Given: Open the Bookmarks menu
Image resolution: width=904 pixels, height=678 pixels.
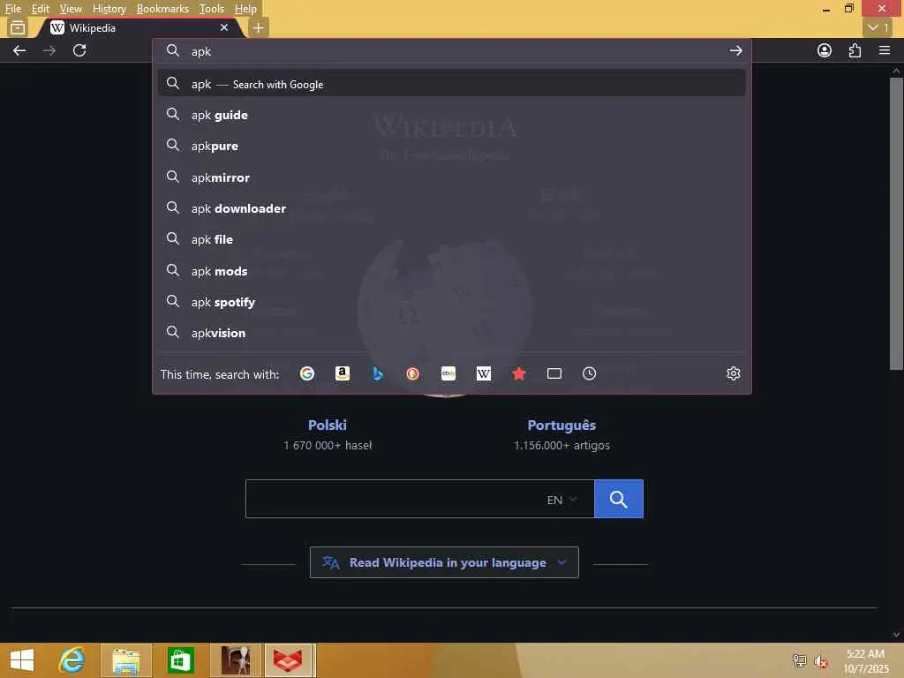Looking at the screenshot, I should point(162,9).
